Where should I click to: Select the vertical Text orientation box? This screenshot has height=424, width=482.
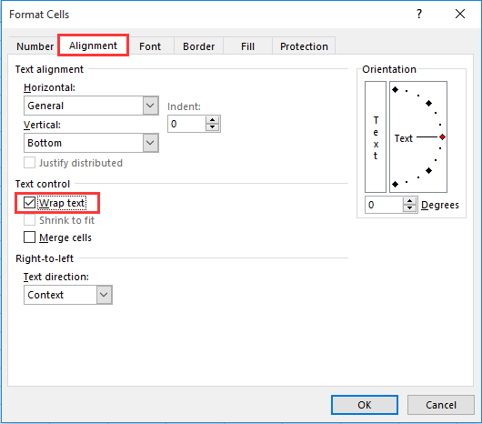coord(376,136)
